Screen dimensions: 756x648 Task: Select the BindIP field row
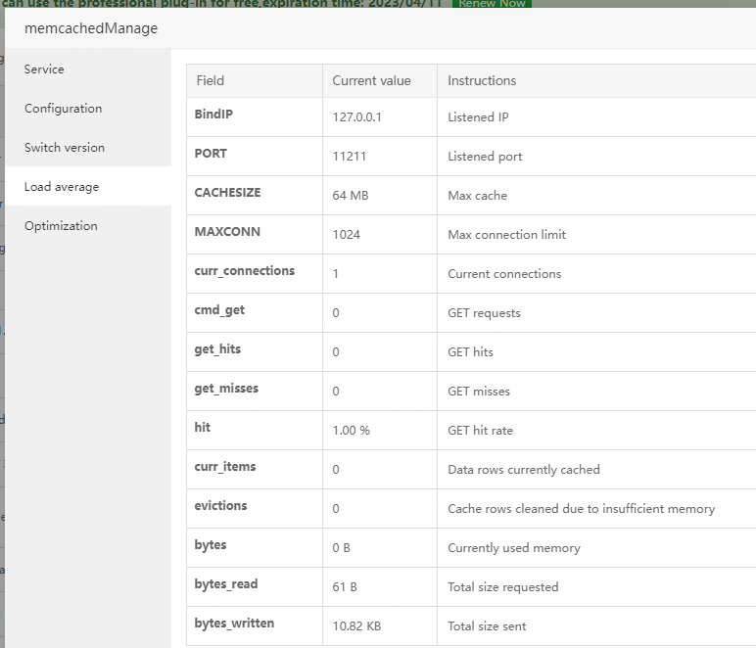[x=213, y=115]
